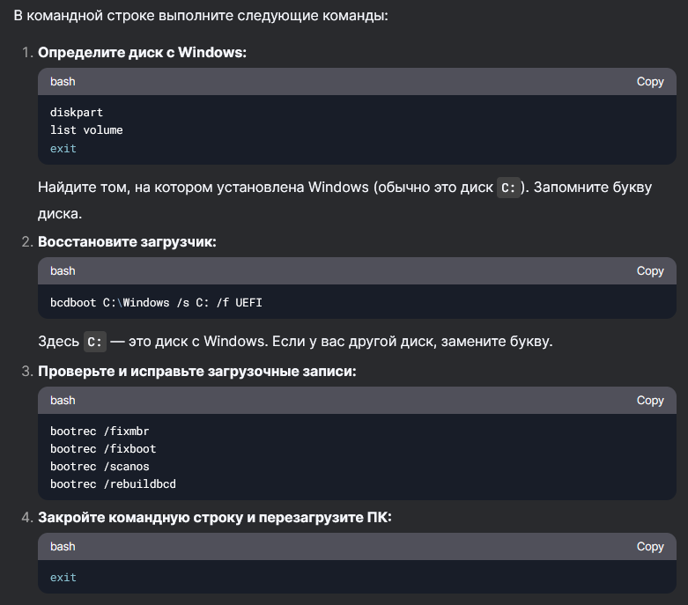Click the intro line 'В командной строке выполните следующие команды:'
The width and height of the screenshot is (688, 605).
coord(201,16)
